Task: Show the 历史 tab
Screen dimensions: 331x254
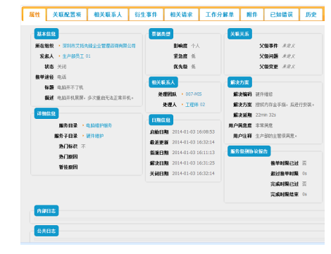Action: (x=311, y=15)
